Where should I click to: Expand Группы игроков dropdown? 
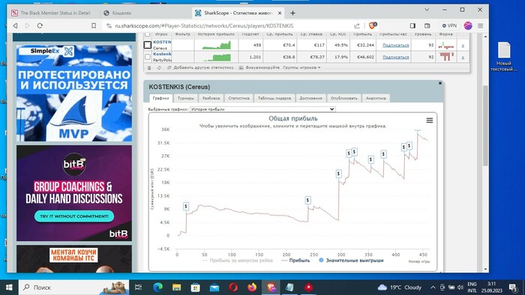click(301, 67)
